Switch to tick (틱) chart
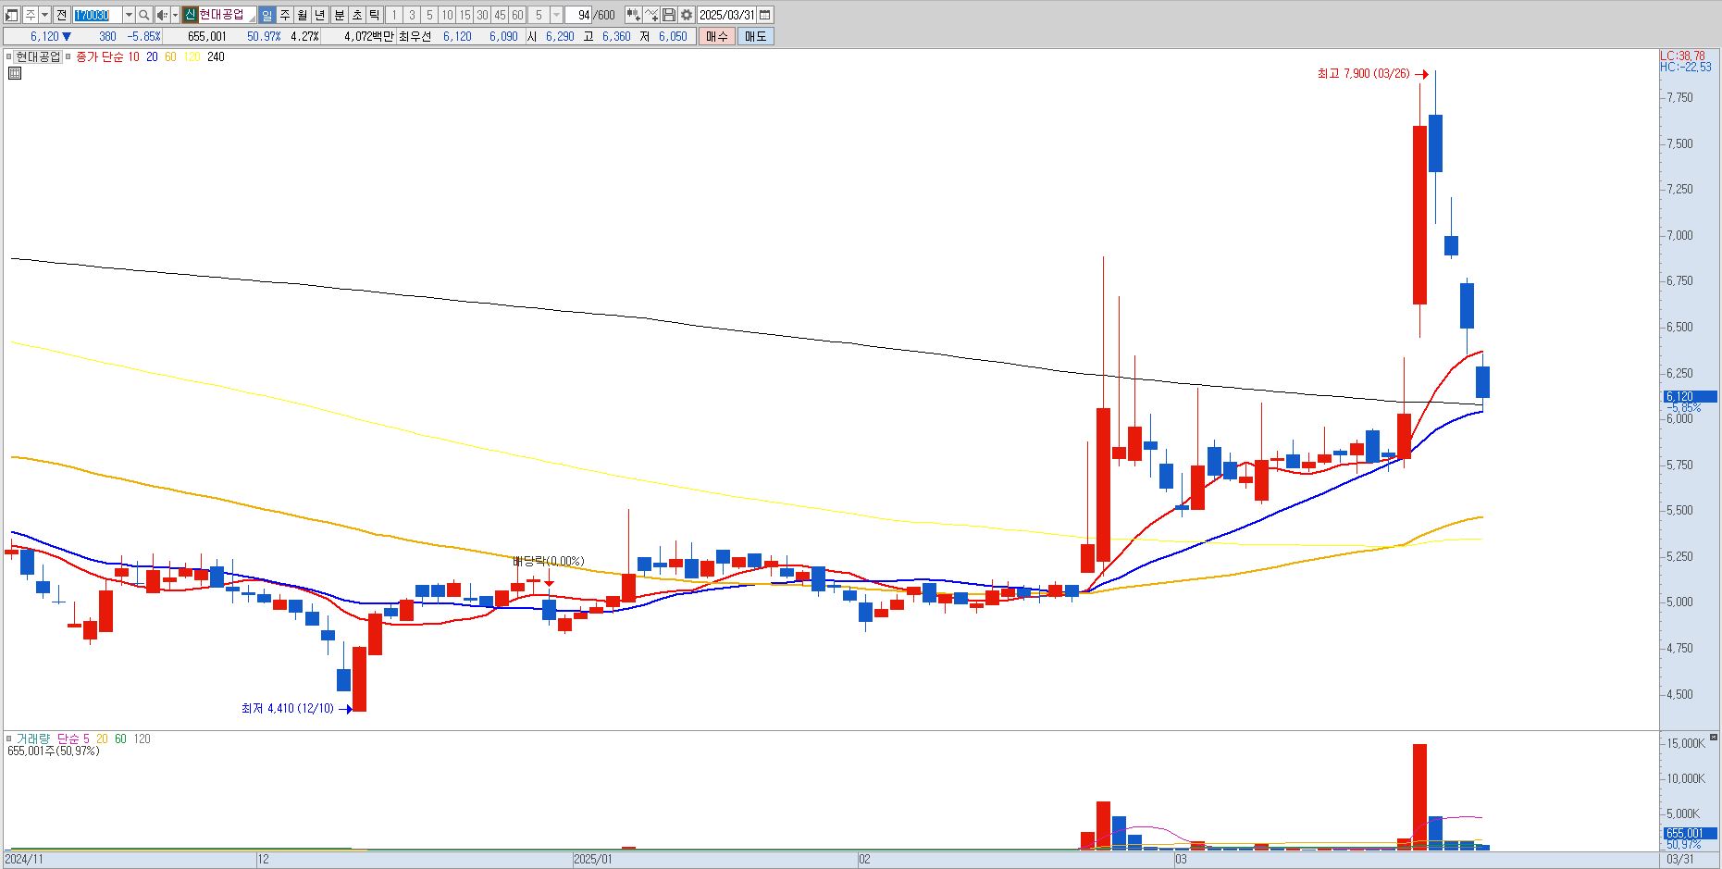This screenshot has width=1722, height=869. (374, 15)
